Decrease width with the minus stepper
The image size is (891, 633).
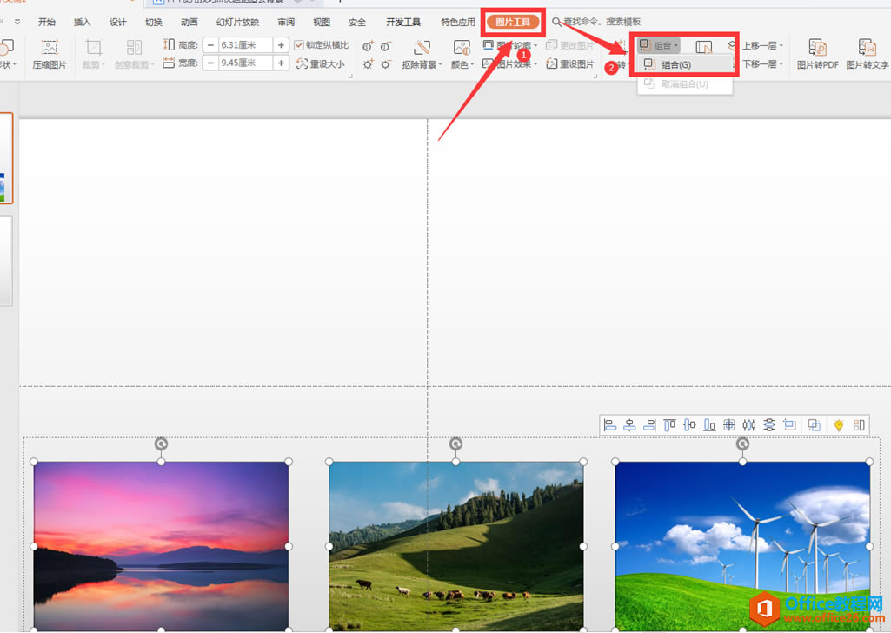coord(211,63)
